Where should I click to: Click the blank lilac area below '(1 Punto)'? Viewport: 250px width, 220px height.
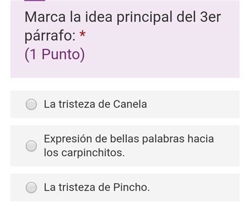click(125, 70)
